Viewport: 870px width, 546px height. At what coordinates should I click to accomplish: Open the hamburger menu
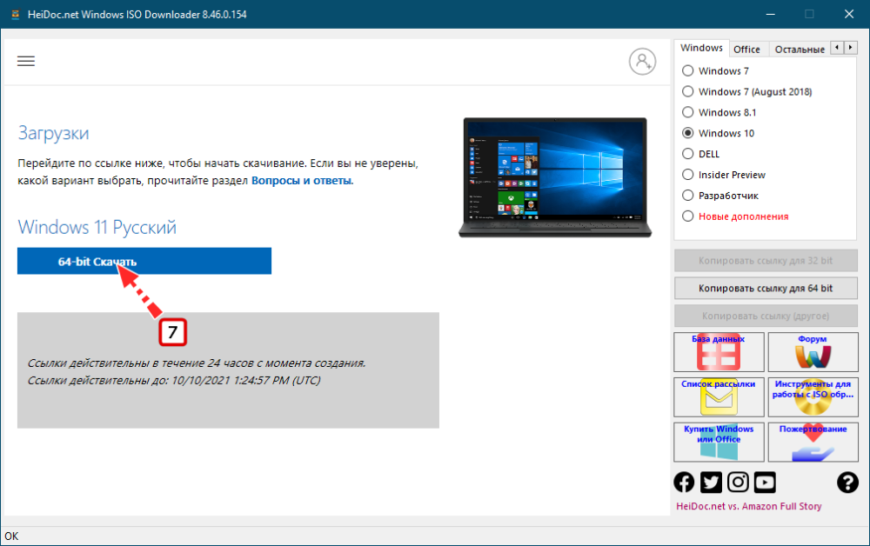tap(26, 61)
